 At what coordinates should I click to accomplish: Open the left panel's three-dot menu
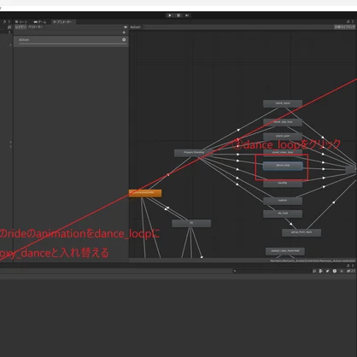point(9,21)
